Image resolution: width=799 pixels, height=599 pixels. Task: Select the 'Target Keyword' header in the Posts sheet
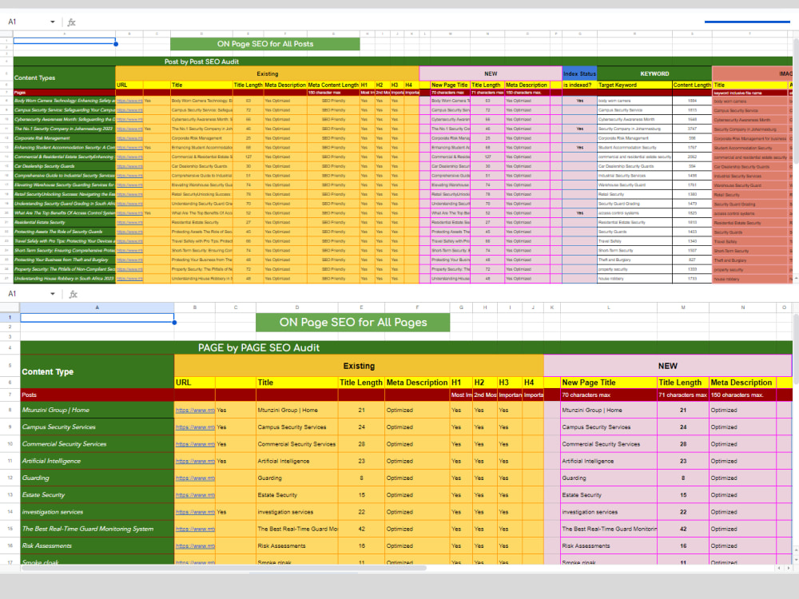pyautogui.click(x=634, y=85)
